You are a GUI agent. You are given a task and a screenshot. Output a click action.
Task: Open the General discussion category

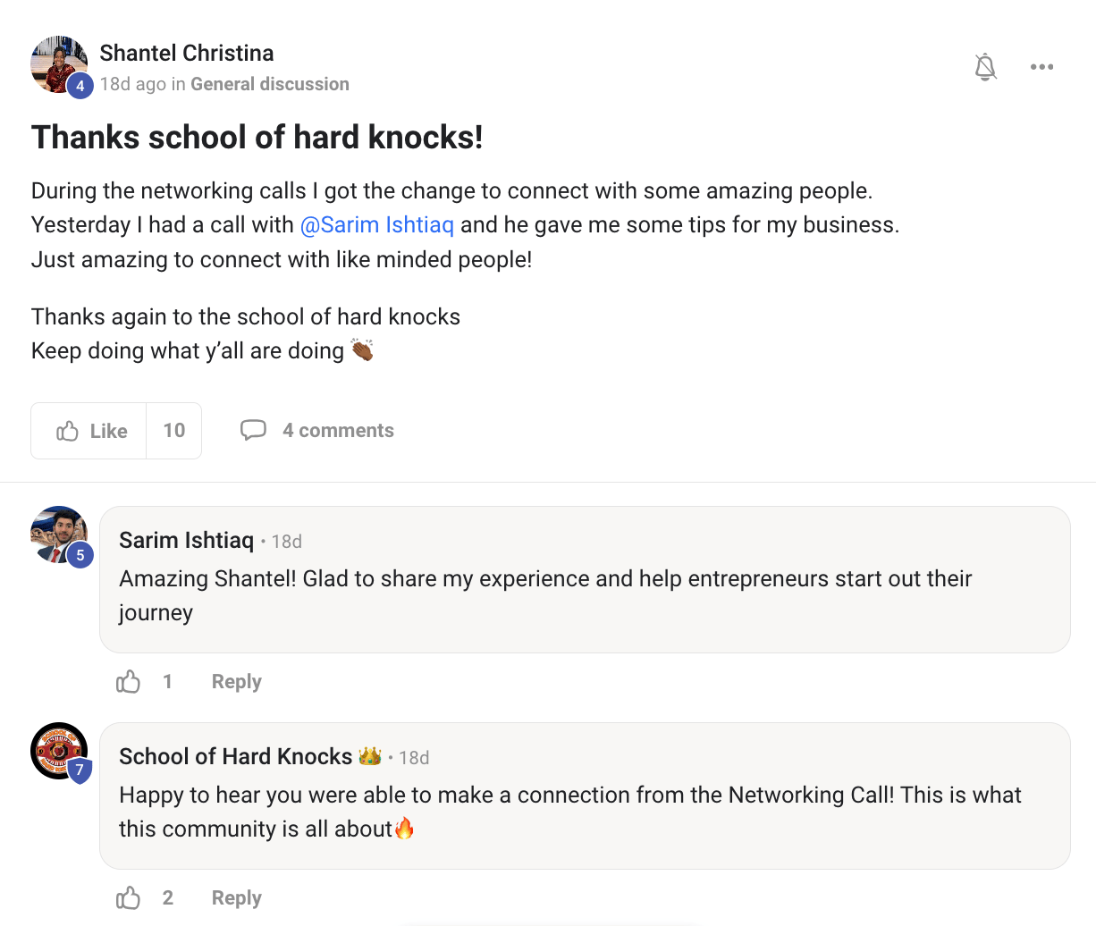270,84
